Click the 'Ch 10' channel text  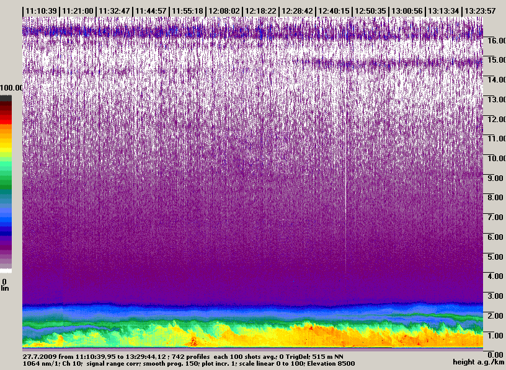[71, 364]
